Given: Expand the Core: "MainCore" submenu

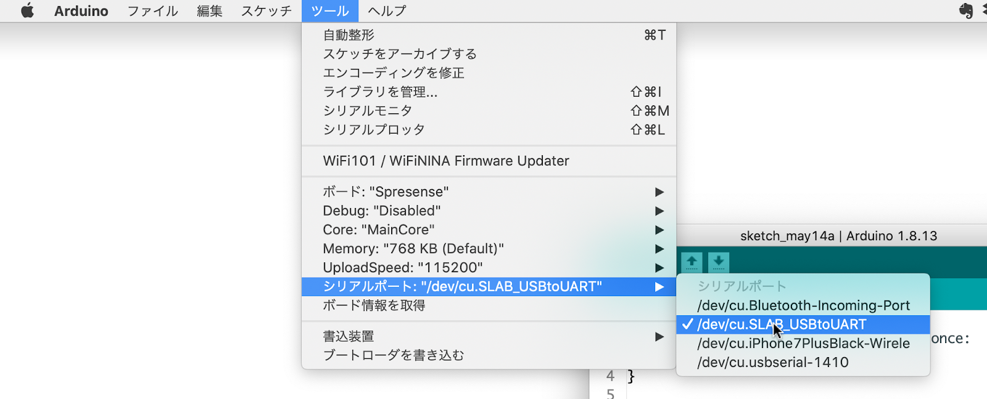Looking at the screenshot, I should coord(489,230).
